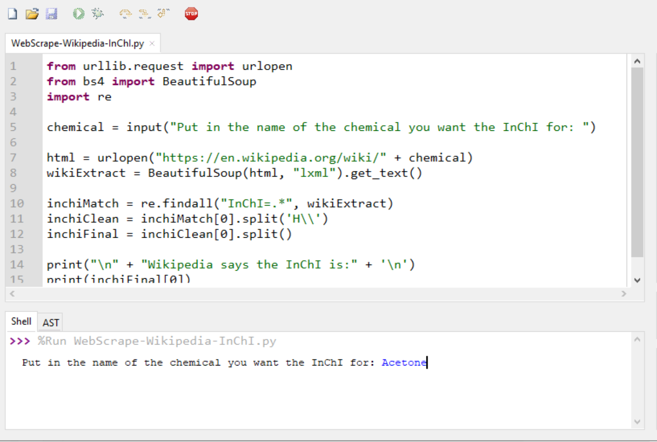
Task: Click the Step Into debug icon
Action: tap(144, 13)
